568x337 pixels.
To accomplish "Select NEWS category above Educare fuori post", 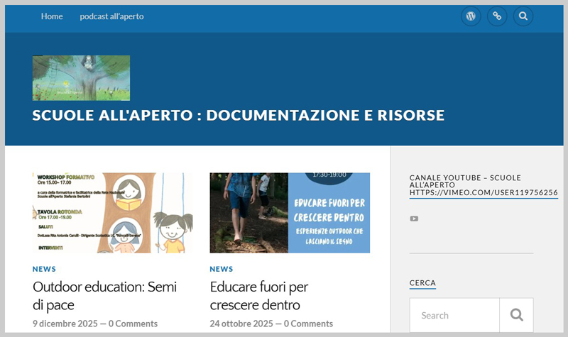I will pos(222,270).
